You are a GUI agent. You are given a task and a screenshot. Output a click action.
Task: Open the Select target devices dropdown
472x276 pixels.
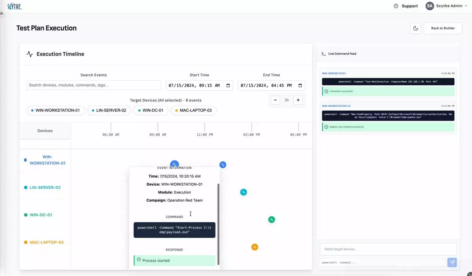point(388,249)
